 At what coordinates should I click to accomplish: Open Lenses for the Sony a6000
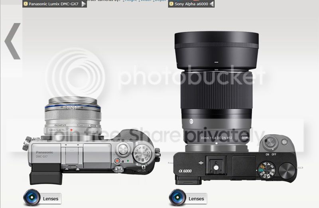196,198
